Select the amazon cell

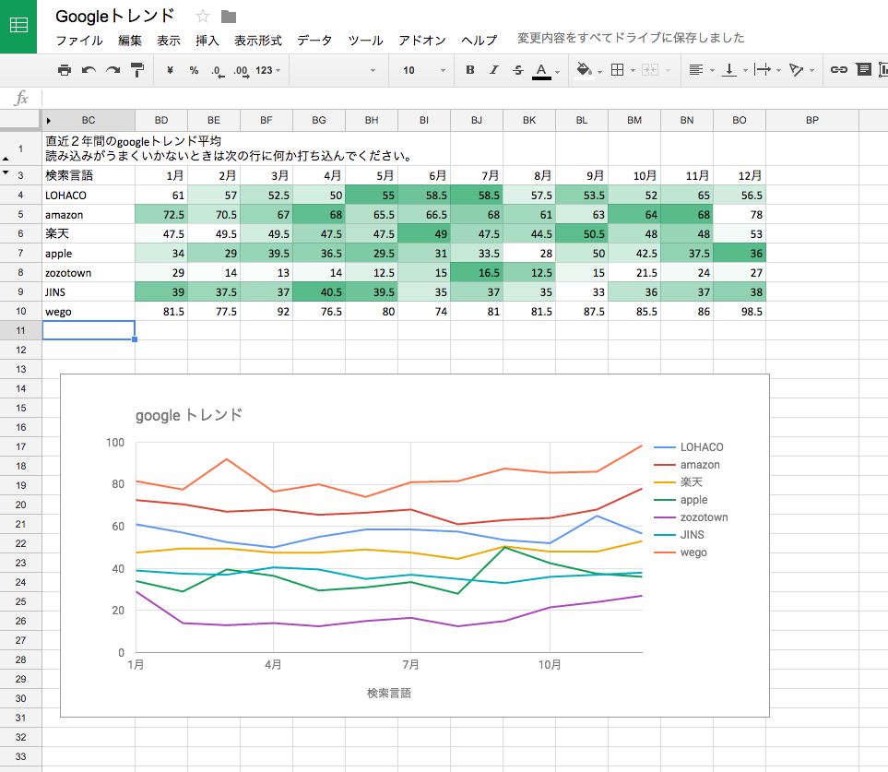pos(89,215)
